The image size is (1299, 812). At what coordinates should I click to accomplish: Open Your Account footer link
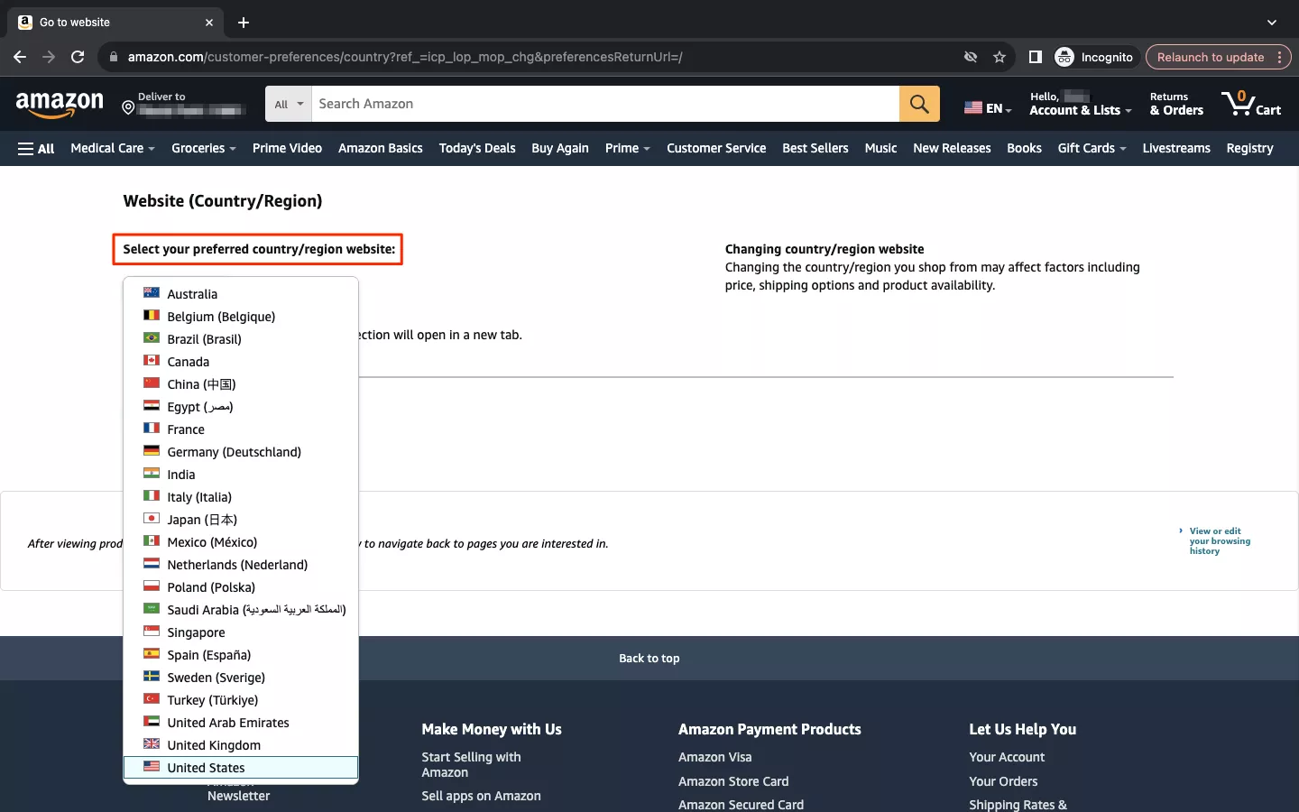coord(1007,757)
